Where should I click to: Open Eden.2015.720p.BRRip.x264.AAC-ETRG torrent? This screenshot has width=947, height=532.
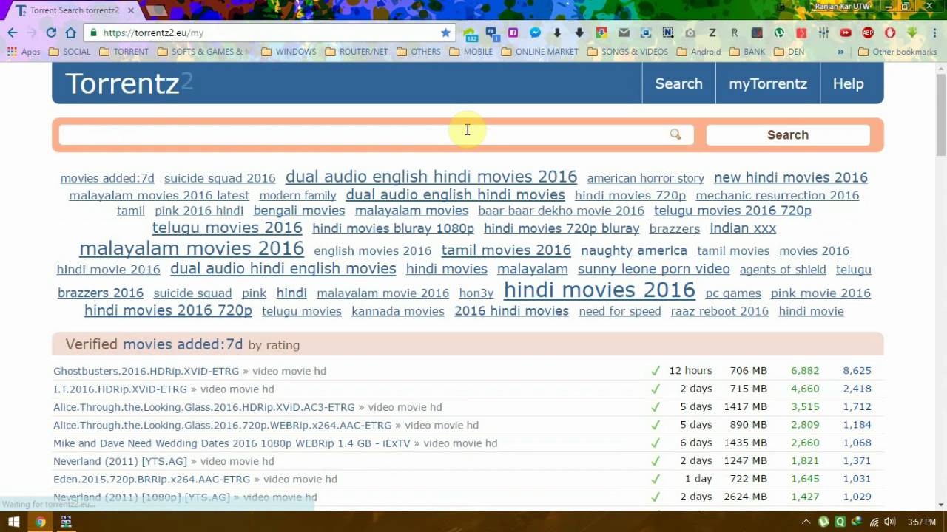click(x=152, y=479)
